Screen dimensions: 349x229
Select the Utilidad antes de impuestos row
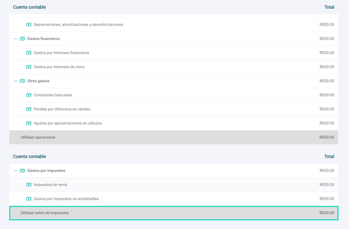[x=173, y=213]
